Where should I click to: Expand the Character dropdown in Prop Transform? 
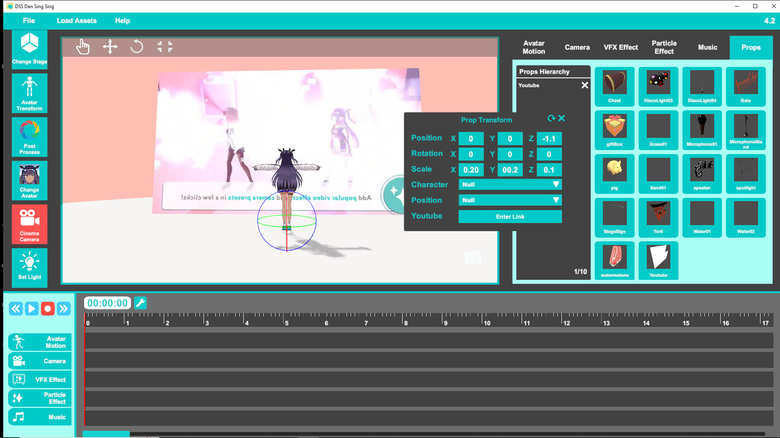tap(510, 185)
